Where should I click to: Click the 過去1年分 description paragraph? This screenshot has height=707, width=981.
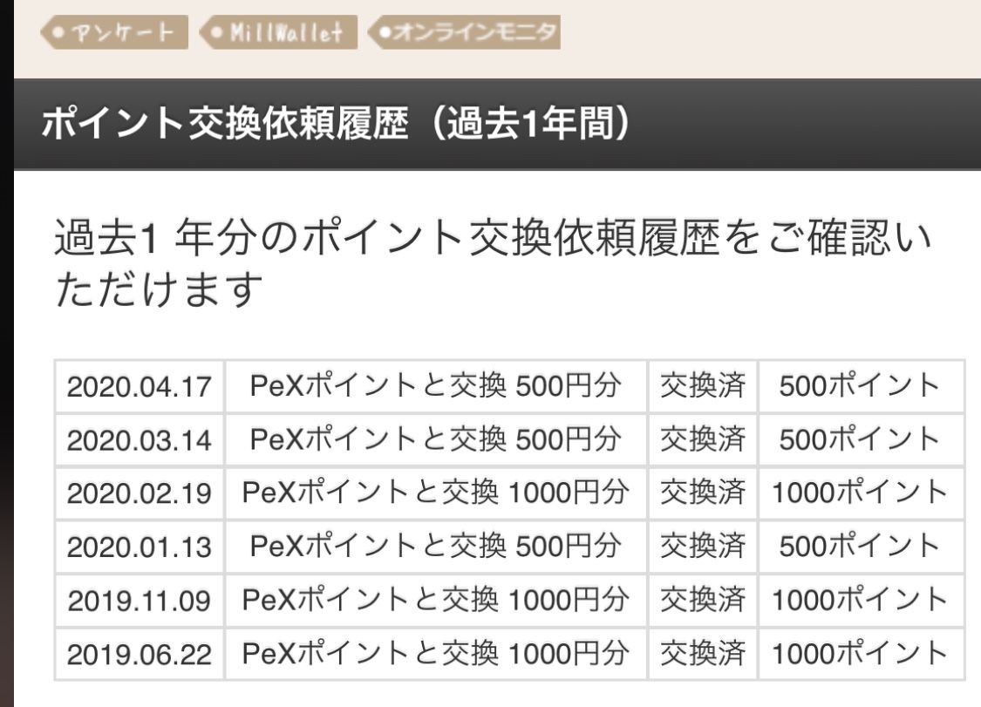click(x=494, y=262)
